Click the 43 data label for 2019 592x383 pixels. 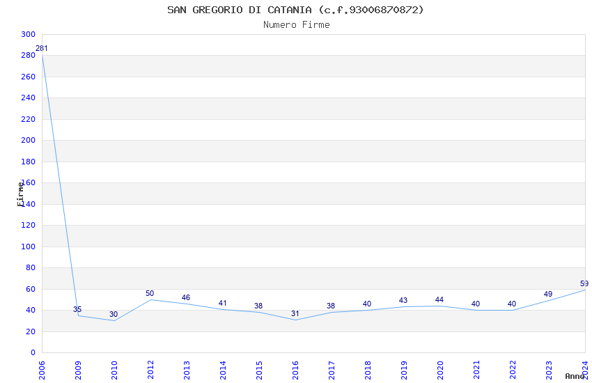tap(403, 301)
